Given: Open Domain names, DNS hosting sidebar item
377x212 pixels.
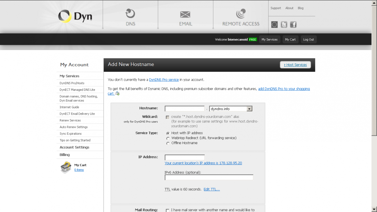Looking at the screenshot, I should (79, 98).
